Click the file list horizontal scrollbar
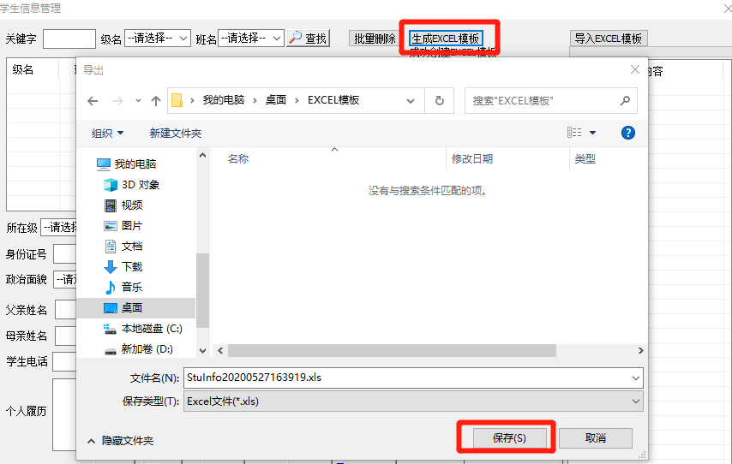 (x=392, y=350)
